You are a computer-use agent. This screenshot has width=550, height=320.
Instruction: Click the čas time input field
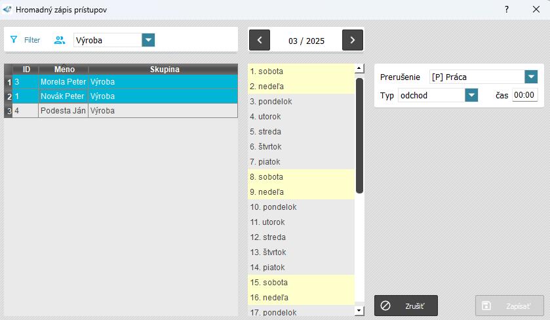coord(524,95)
